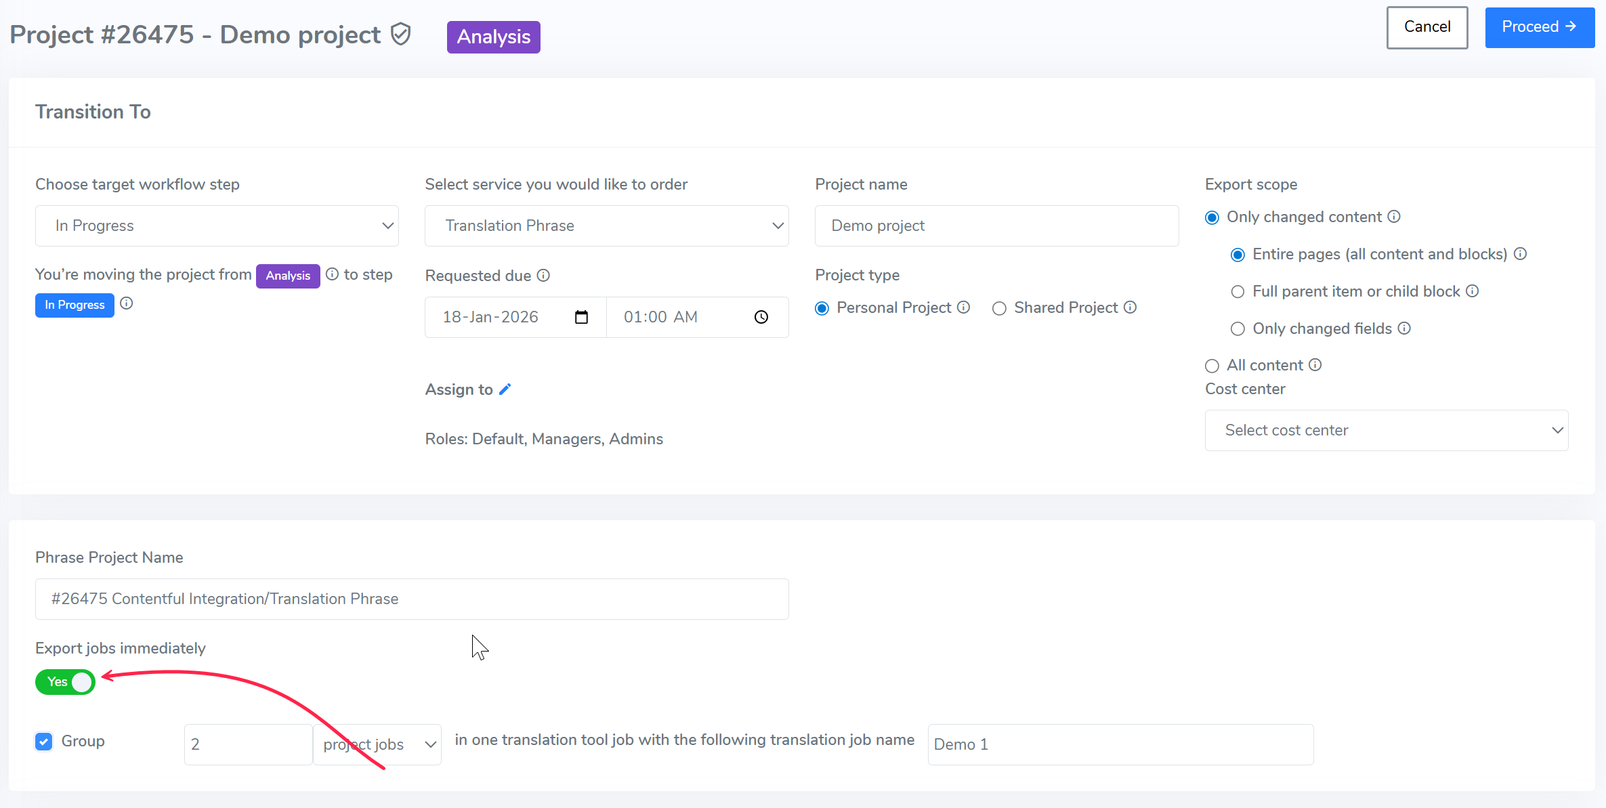1606x808 pixels.
Task: Click the pencil edit icon beside Assign to
Action: tap(505, 389)
